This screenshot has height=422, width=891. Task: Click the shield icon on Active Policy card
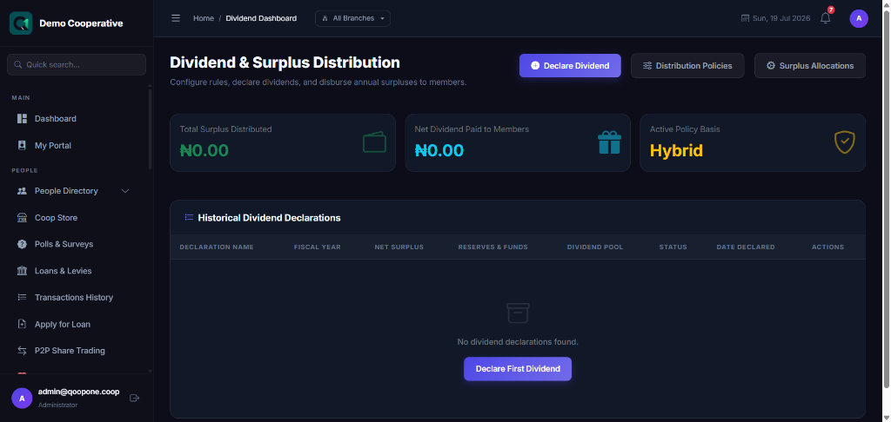coord(844,142)
